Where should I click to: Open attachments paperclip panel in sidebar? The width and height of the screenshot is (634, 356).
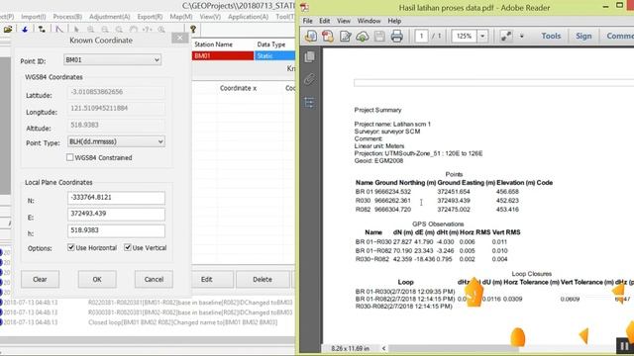click(x=310, y=79)
